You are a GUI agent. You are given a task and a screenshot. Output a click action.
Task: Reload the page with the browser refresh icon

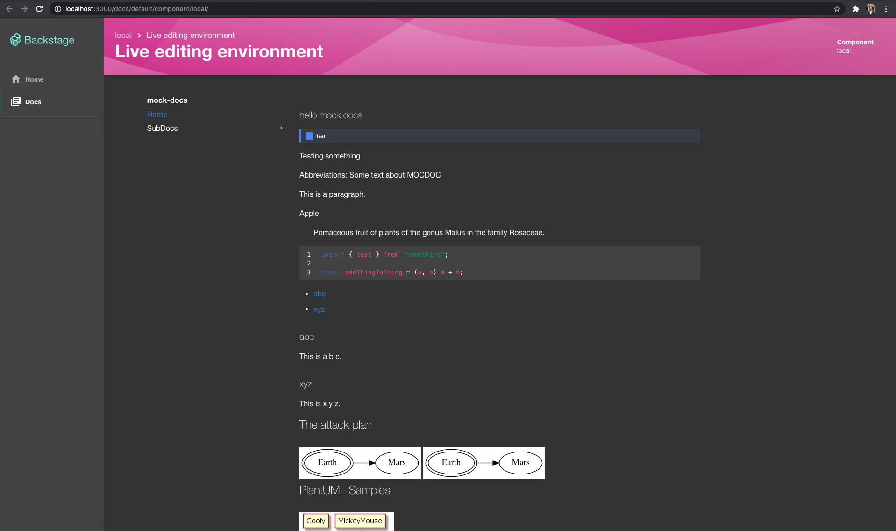[39, 9]
